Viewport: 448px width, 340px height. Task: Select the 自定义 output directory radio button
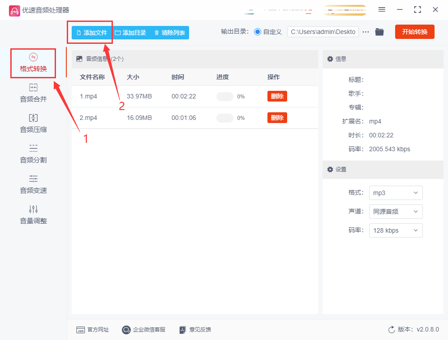click(x=258, y=32)
